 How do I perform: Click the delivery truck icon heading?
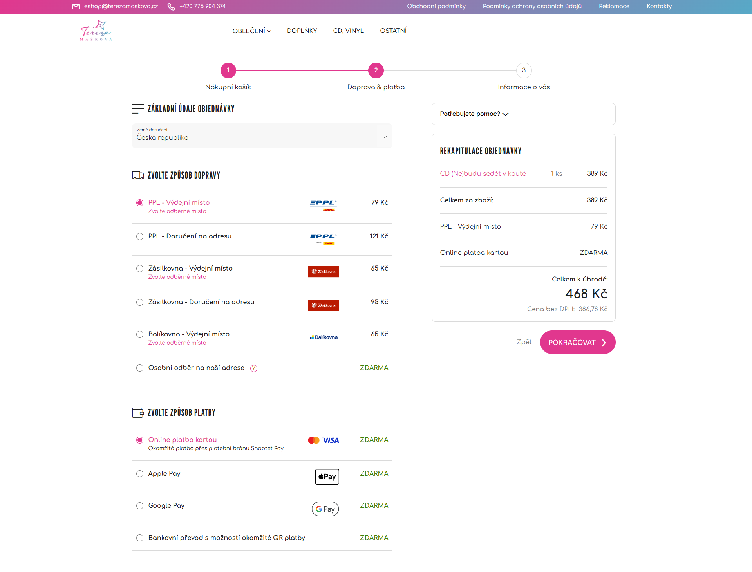[x=138, y=175]
